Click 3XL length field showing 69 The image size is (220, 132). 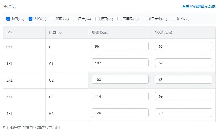184,96
